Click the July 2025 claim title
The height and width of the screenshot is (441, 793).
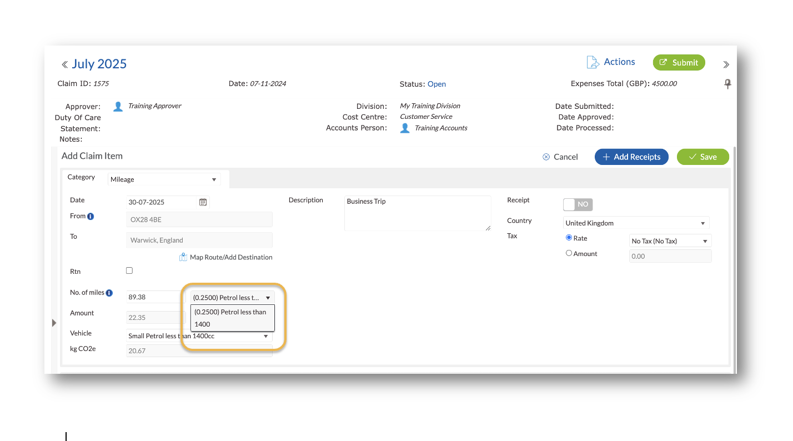pos(99,64)
